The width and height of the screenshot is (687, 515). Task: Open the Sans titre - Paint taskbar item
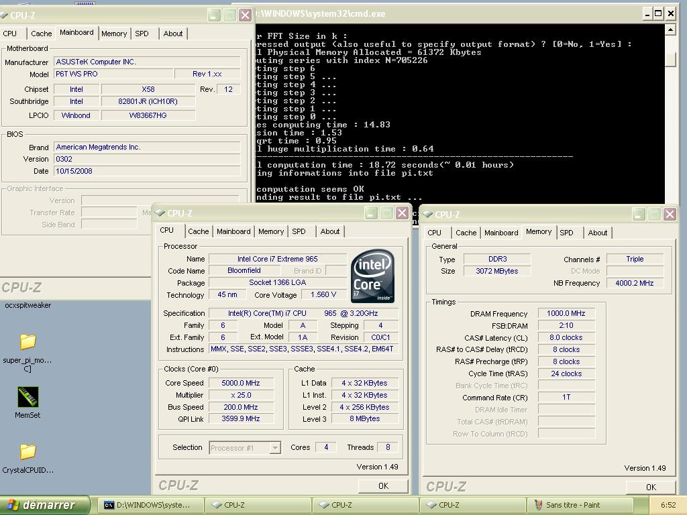[580, 505]
